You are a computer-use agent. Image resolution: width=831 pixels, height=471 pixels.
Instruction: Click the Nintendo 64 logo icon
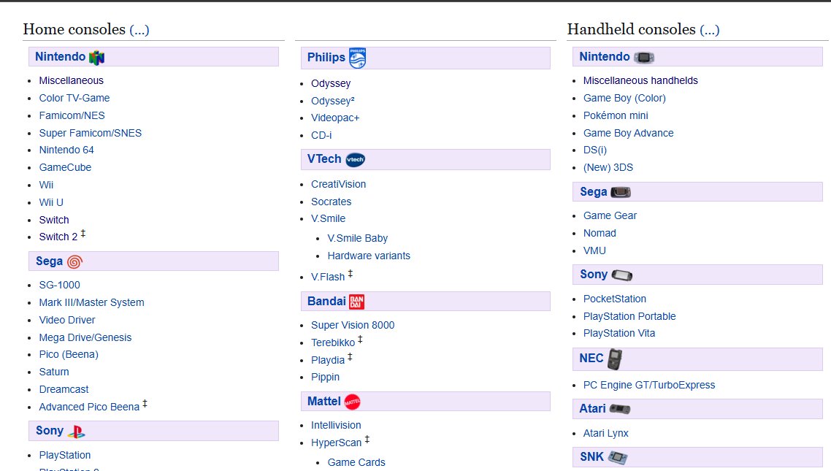(x=96, y=57)
